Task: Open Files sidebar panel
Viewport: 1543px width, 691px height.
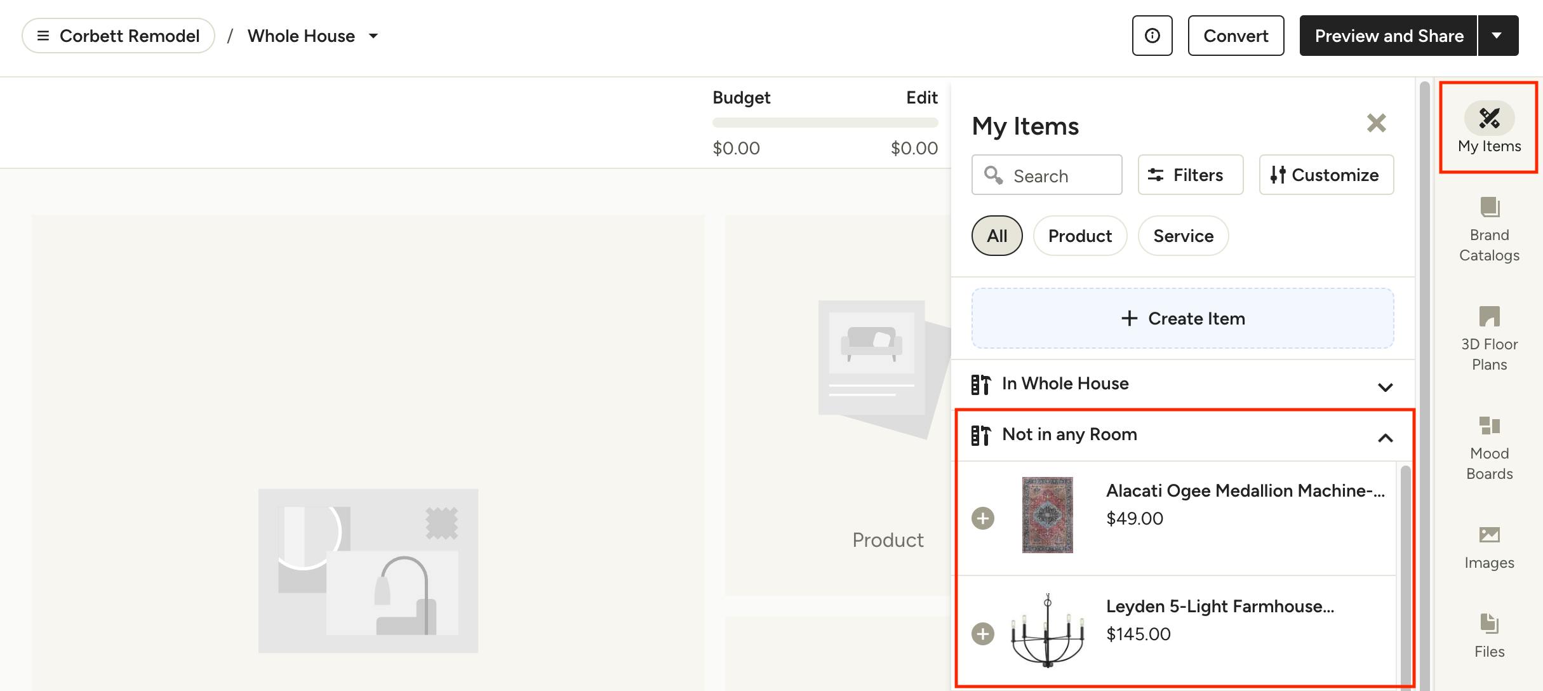Action: point(1489,636)
